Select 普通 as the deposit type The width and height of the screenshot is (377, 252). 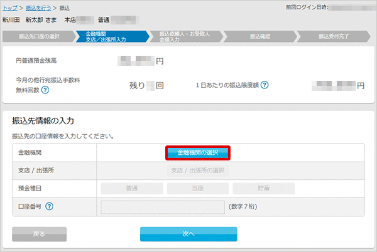click(131, 187)
